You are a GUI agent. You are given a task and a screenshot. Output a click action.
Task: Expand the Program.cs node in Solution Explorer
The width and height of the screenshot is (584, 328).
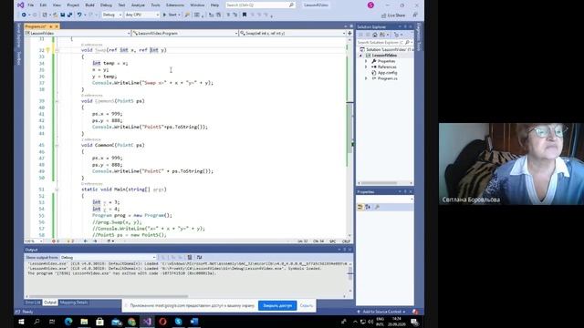[366, 78]
